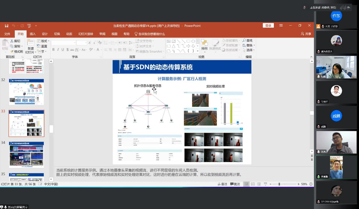Toggle strikethrough abc formatting
The height and width of the screenshot is (209, 359).
pyautogui.click(x=72, y=50)
